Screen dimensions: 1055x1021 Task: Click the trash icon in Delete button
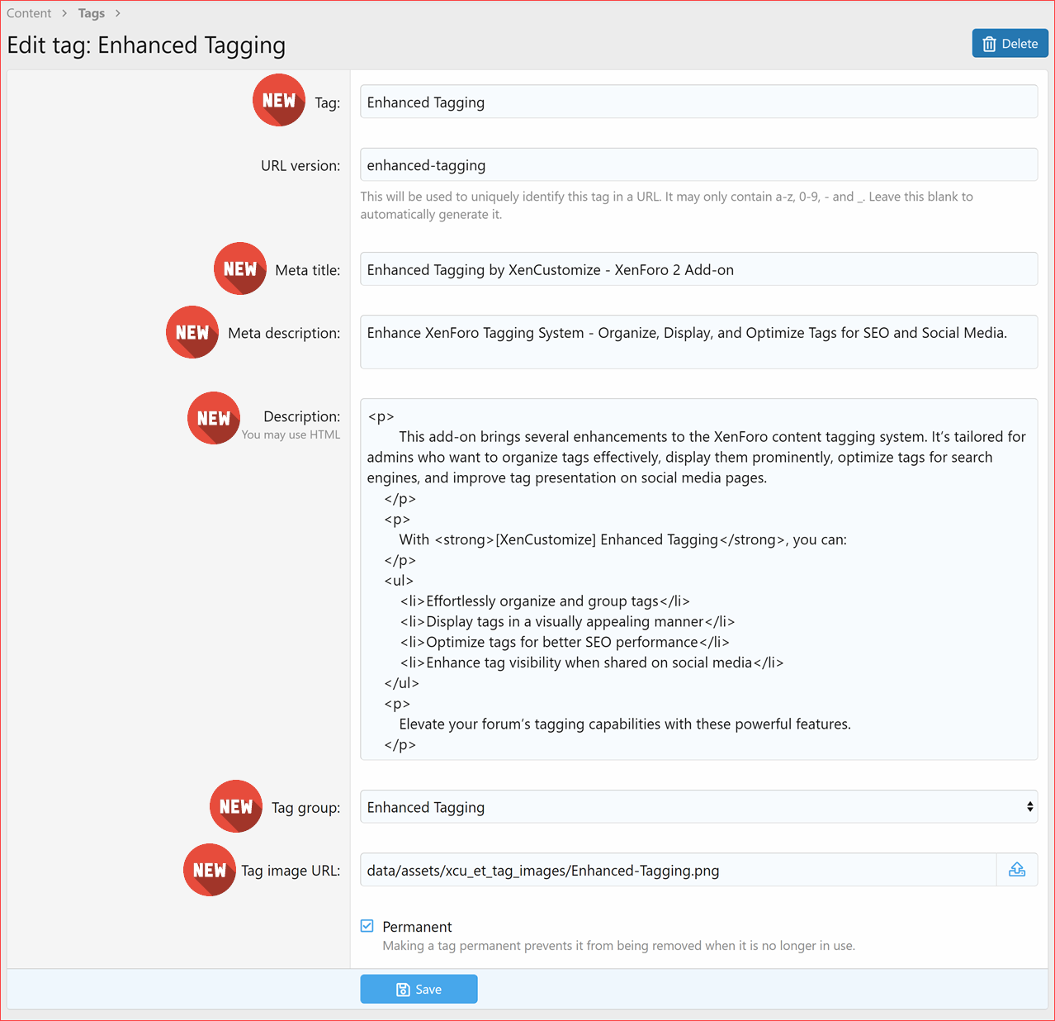pyautogui.click(x=989, y=45)
